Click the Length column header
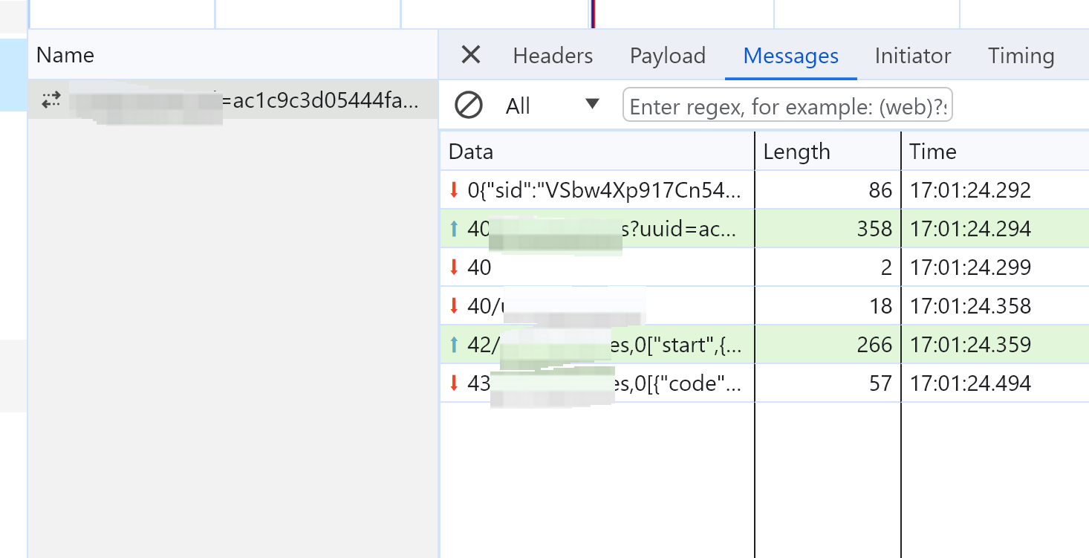The width and height of the screenshot is (1089, 558). click(x=828, y=152)
